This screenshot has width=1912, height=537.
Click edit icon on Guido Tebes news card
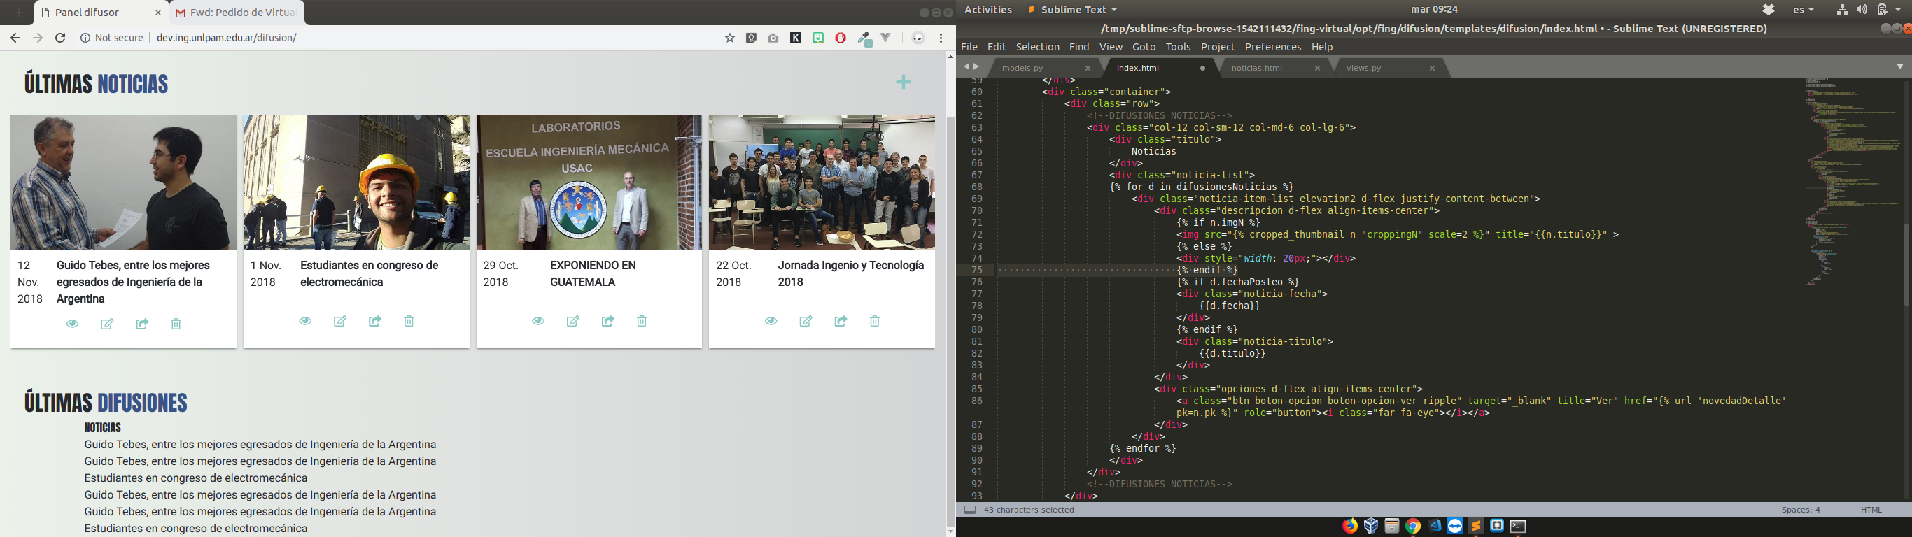pos(108,324)
